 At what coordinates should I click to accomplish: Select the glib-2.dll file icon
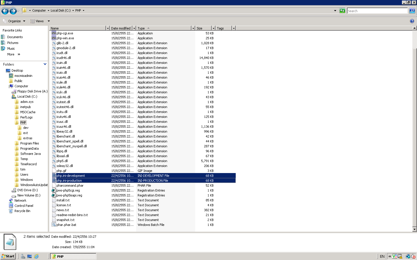(54, 43)
